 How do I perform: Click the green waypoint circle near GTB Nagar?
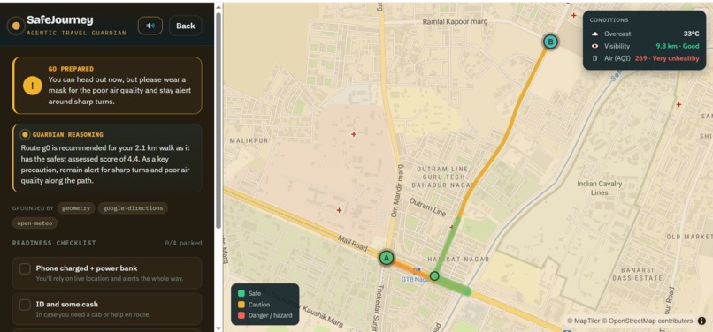(x=434, y=275)
